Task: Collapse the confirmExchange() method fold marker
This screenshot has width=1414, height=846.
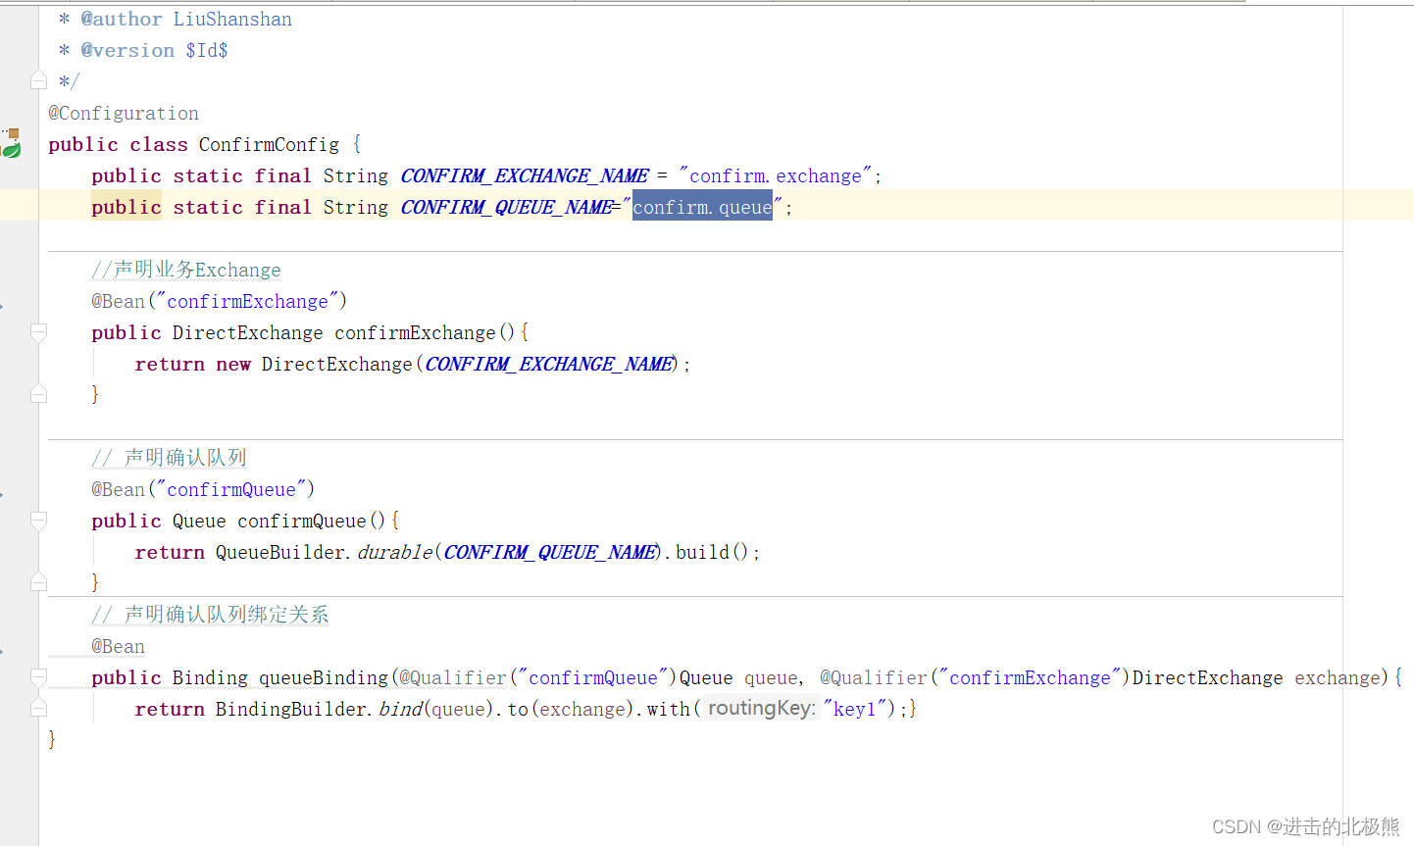Action: (x=38, y=332)
